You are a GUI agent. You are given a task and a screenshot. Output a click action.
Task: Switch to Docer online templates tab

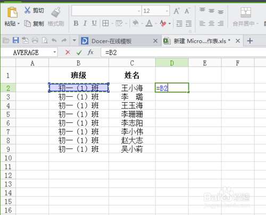point(111,41)
